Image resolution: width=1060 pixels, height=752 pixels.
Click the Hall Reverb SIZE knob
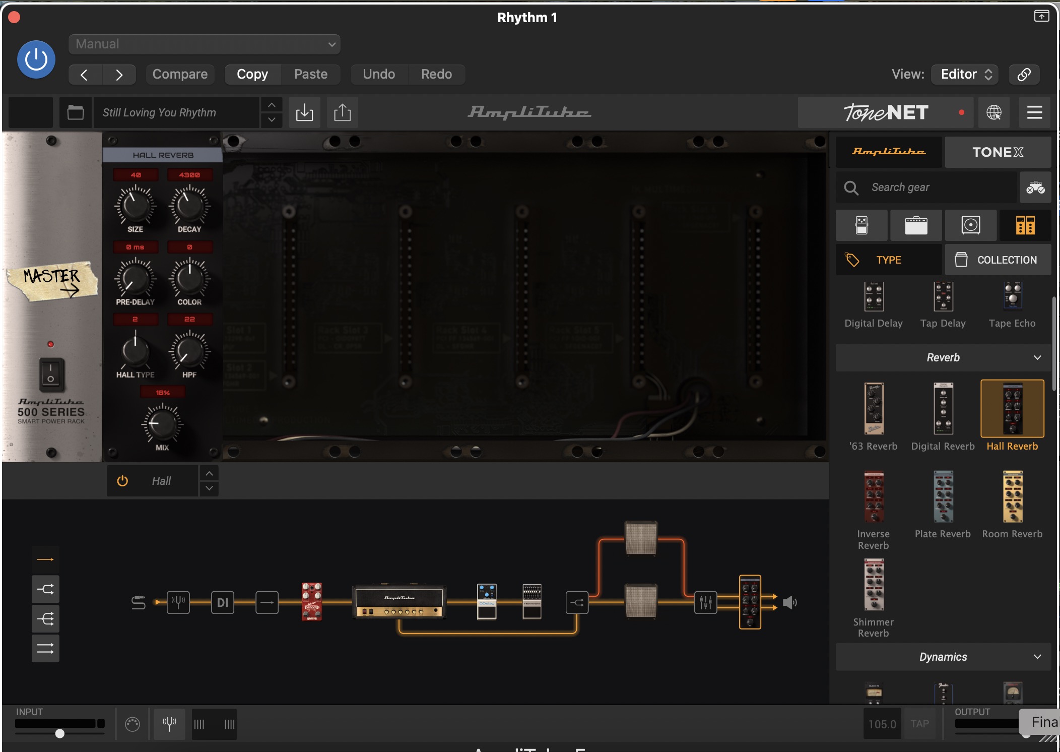tap(135, 205)
